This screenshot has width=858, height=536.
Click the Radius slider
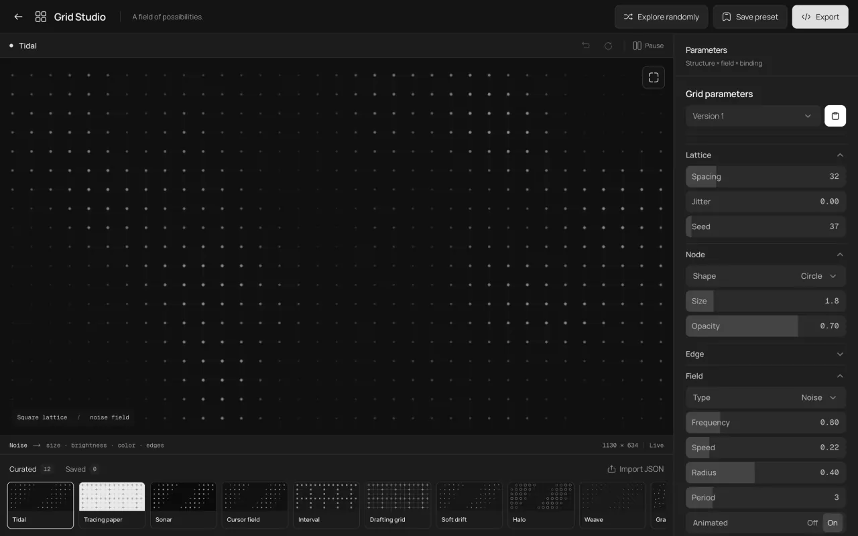[x=765, y=472]
